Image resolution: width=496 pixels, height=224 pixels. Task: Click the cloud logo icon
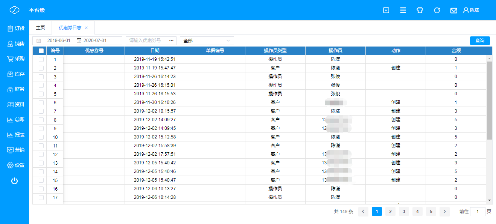pos(14,10)
